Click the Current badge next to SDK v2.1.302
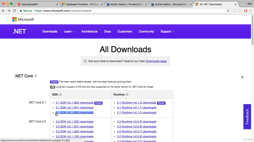This screenshot has width=254, height=142. click(x=98, y=103)
